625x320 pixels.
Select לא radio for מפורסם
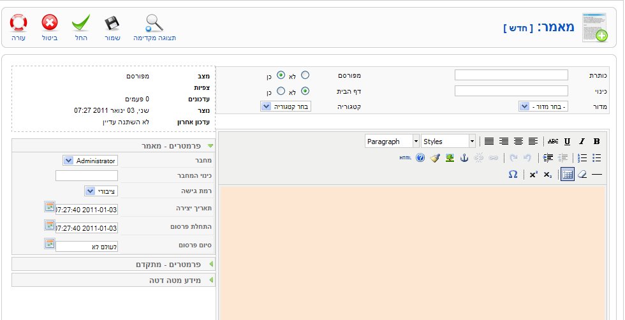pos(305,75)
